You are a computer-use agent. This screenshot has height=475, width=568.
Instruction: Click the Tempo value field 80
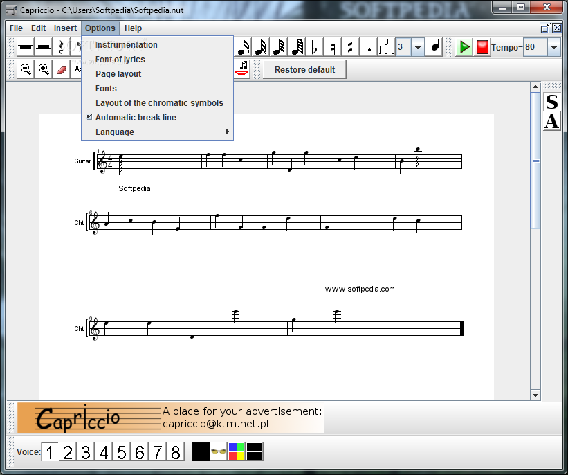click(535, 47)
